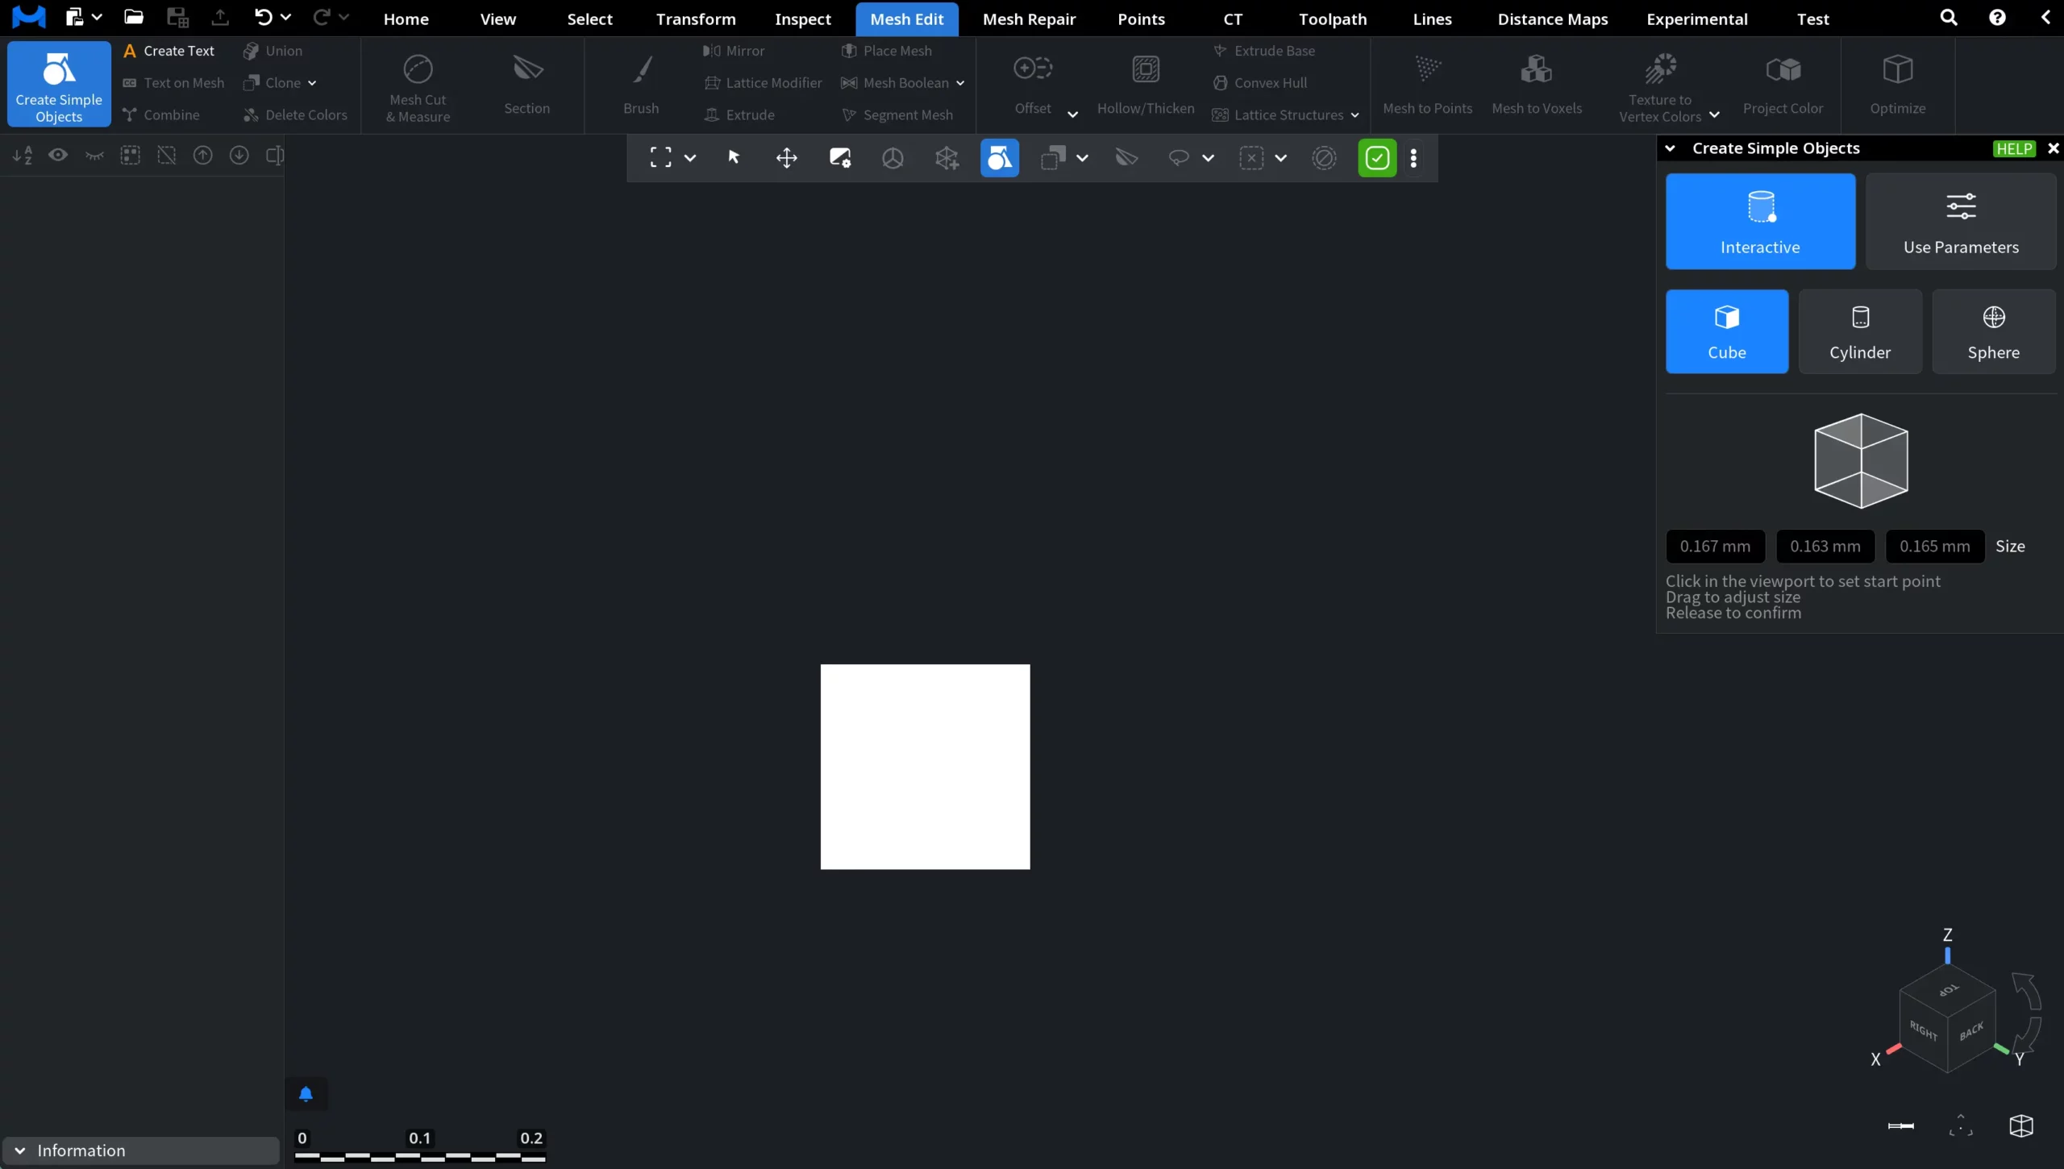Image resolution: width=2064 pixels, height=1169 pixels.
Task: Select the Sphere primitive
Action: coord(1994,331)
